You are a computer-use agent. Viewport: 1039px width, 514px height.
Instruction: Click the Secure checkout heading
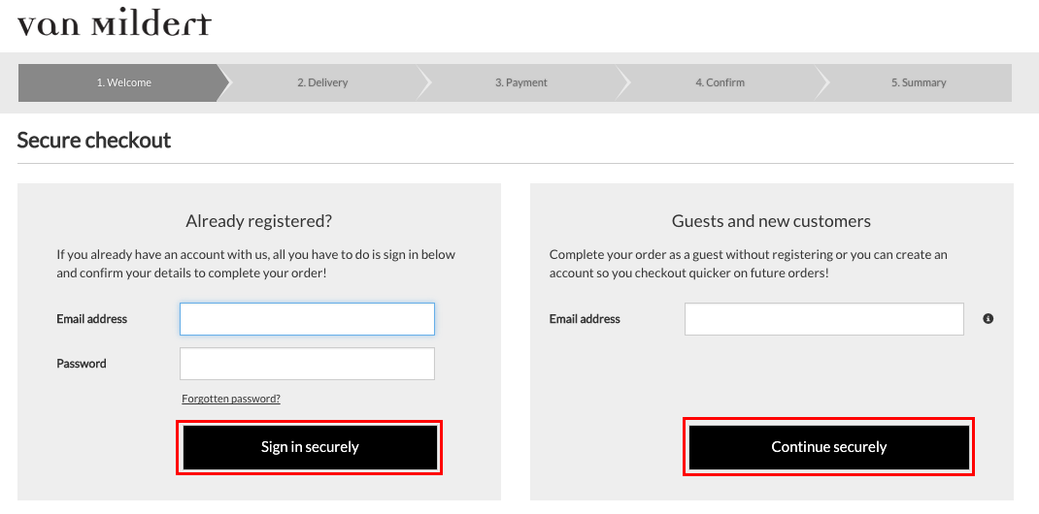pos(94,141)
